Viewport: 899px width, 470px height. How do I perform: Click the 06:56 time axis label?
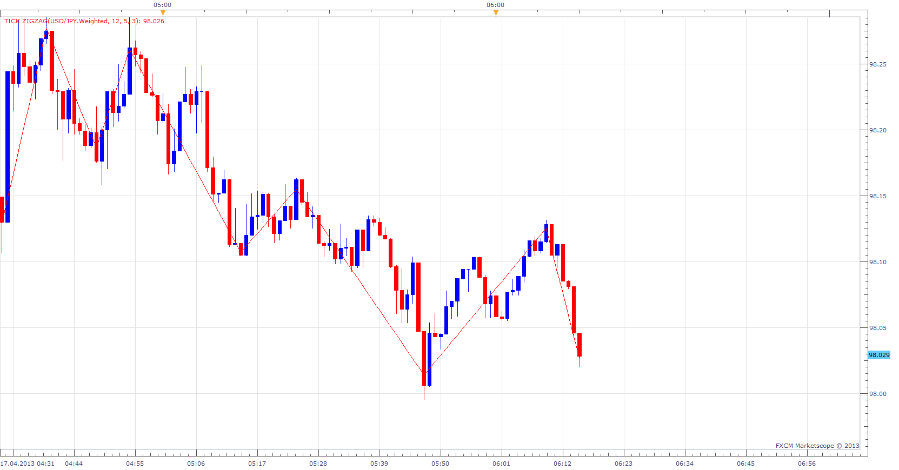click(x=807, y=464)
